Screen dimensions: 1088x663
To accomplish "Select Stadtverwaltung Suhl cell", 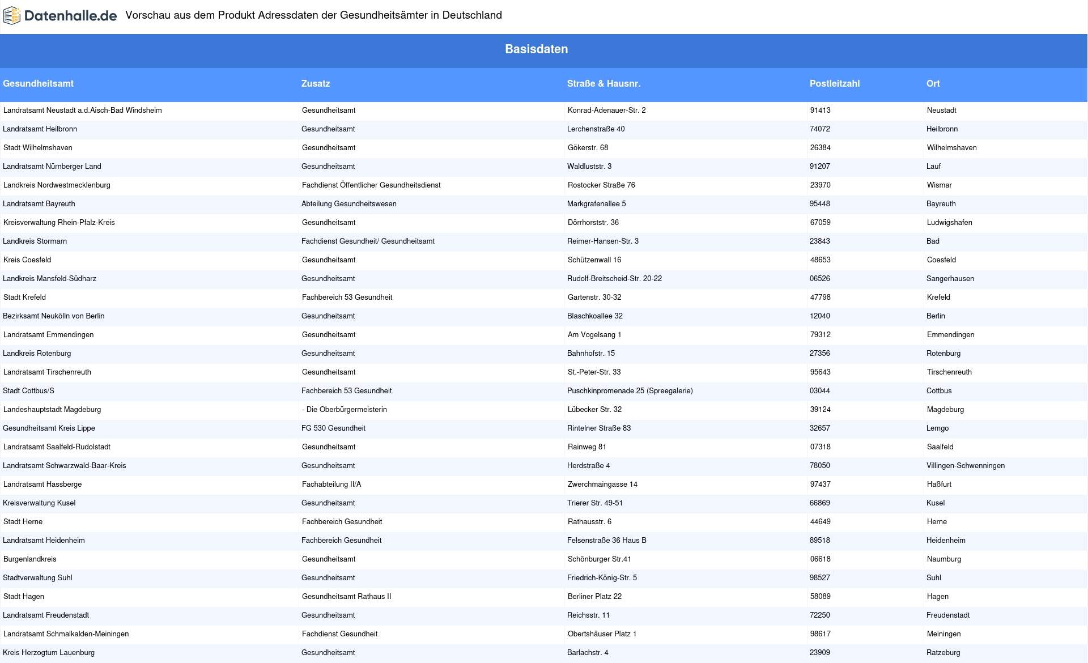I will pos(37,578).
